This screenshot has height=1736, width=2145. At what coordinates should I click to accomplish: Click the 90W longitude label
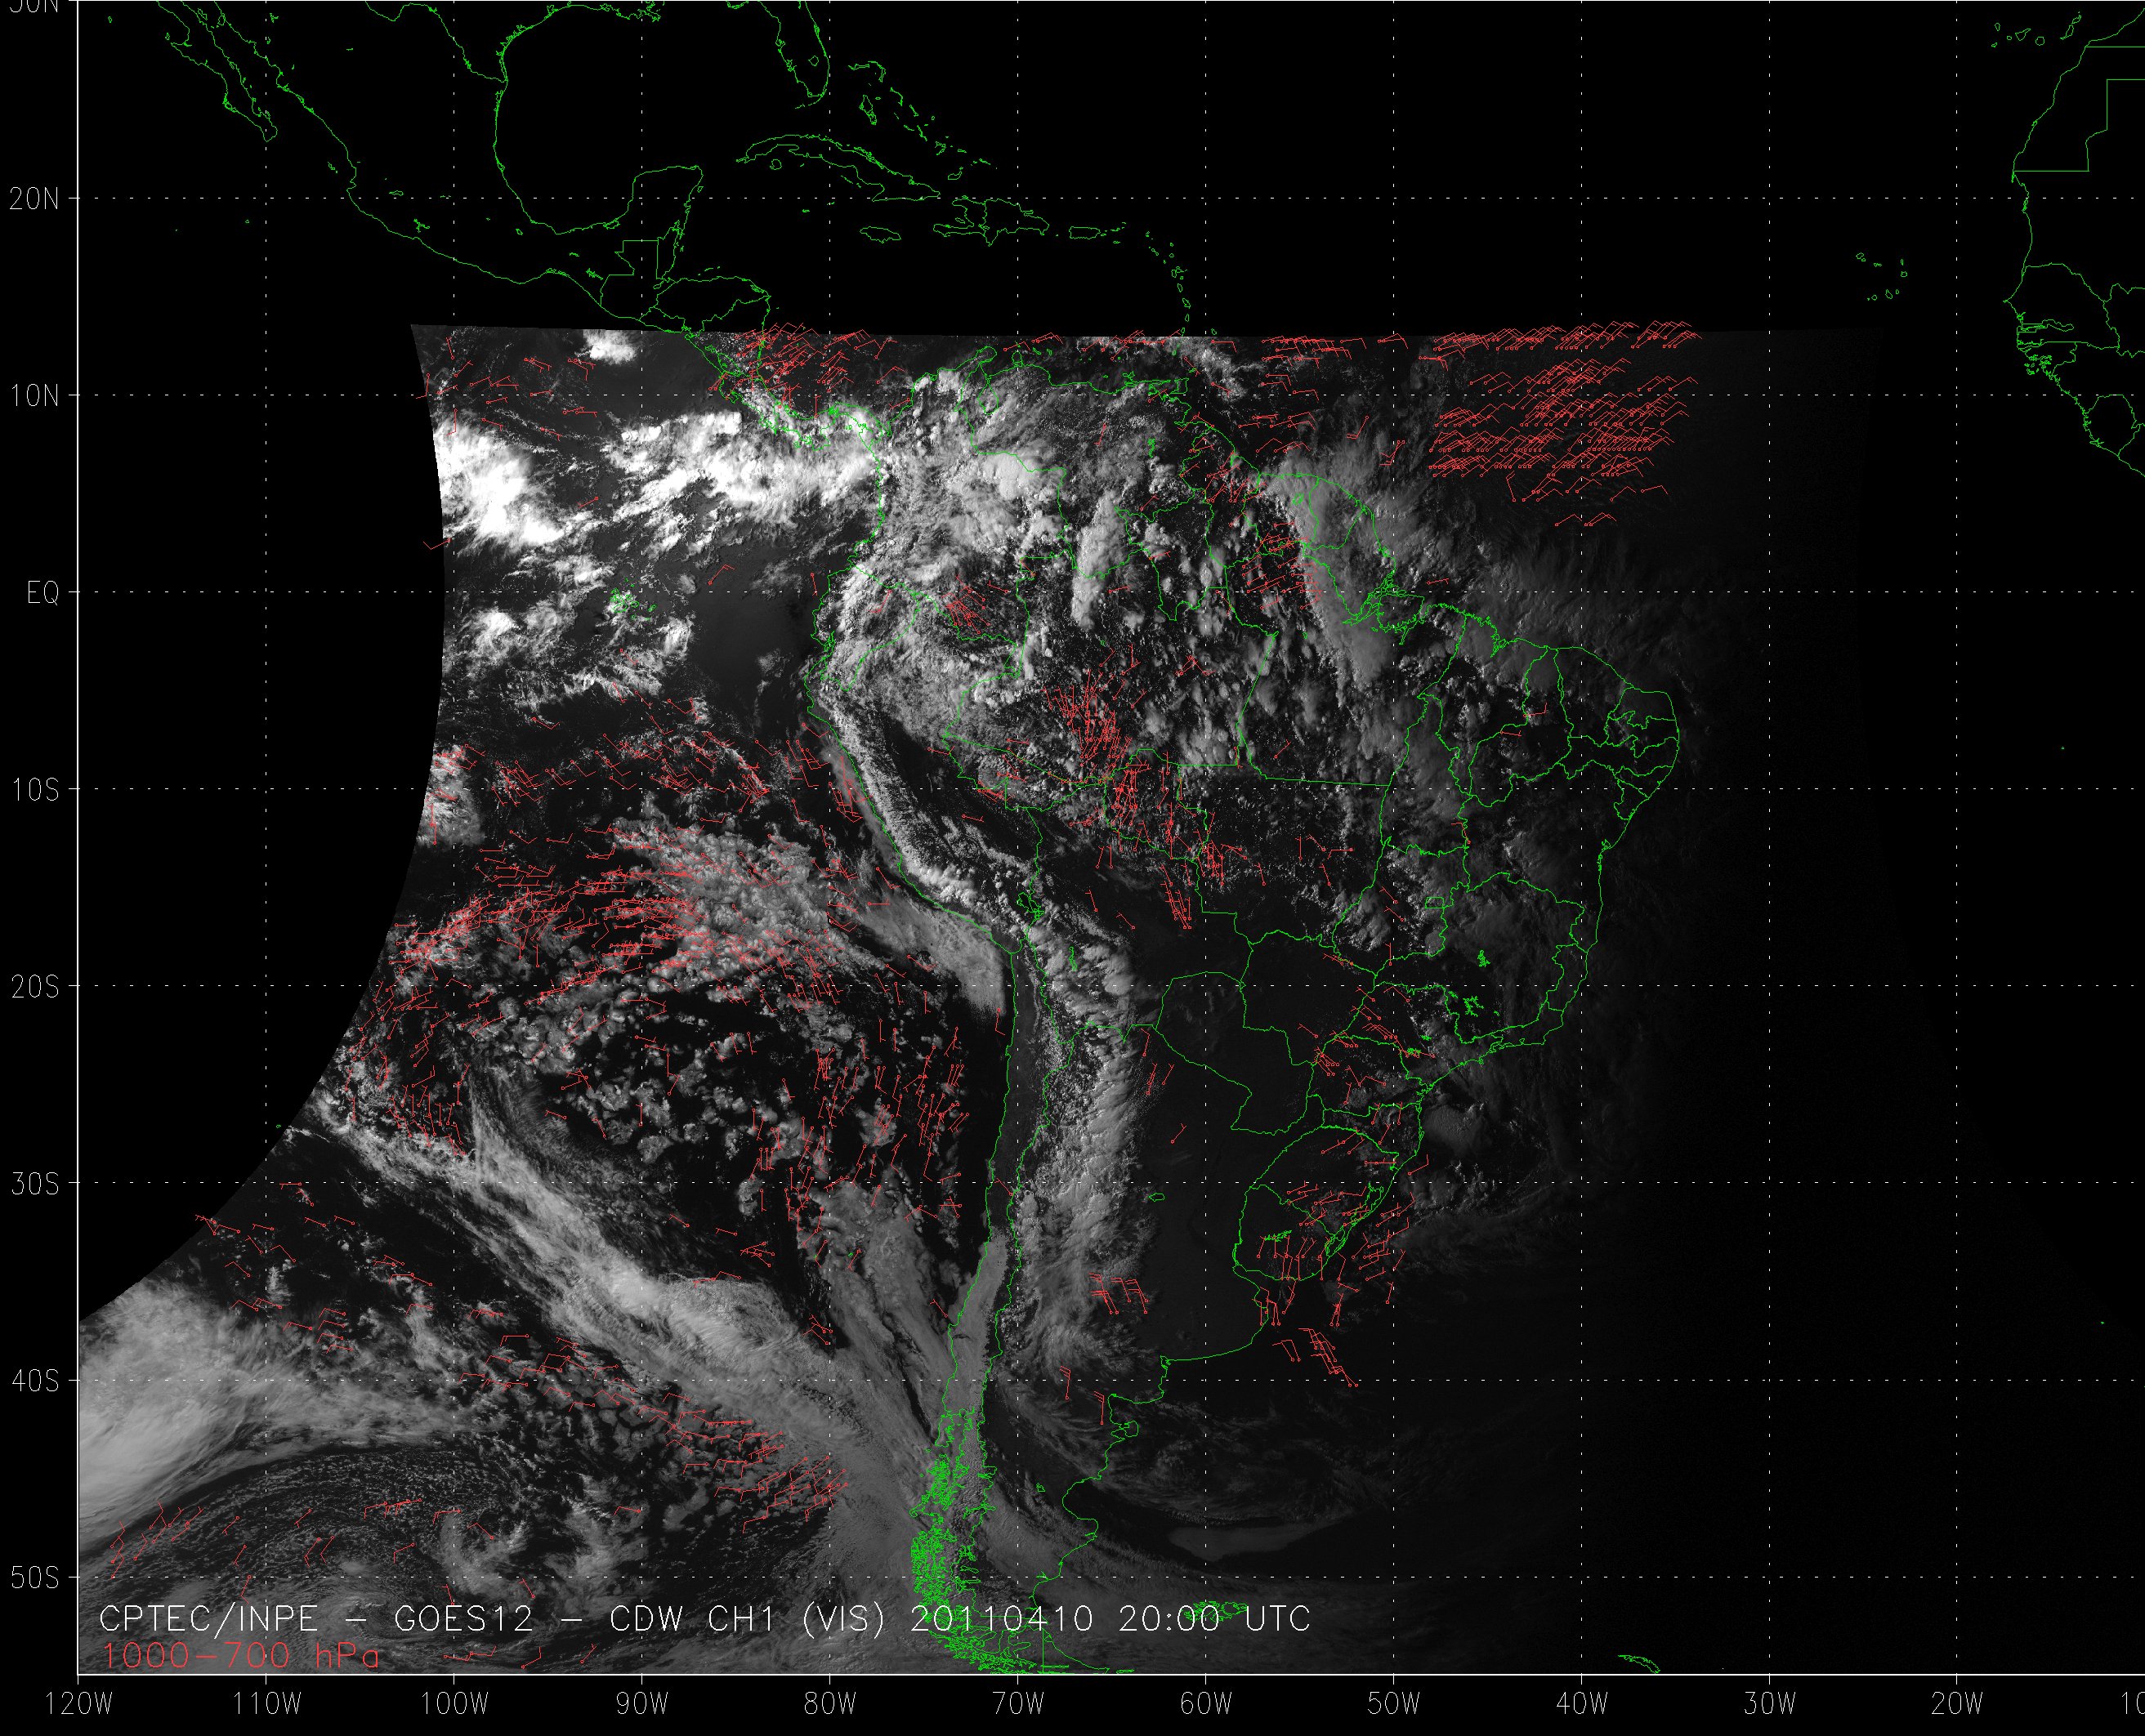[x=642, y=1703]
